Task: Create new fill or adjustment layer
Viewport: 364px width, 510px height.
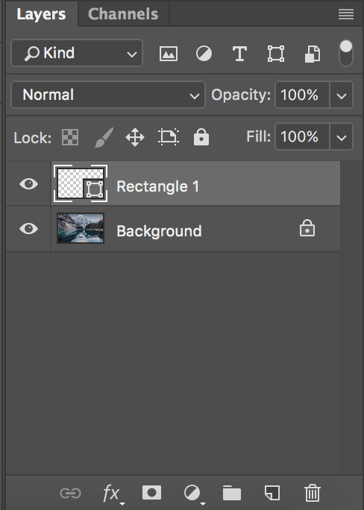Action: 193,494
